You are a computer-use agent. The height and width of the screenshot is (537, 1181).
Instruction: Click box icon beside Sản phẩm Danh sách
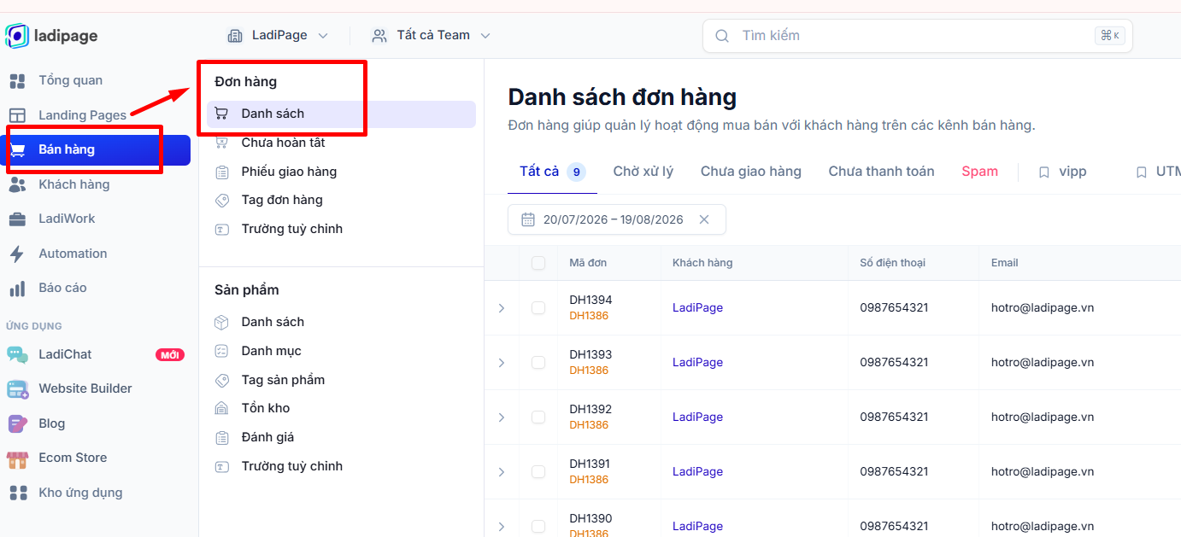pos(222,322)
